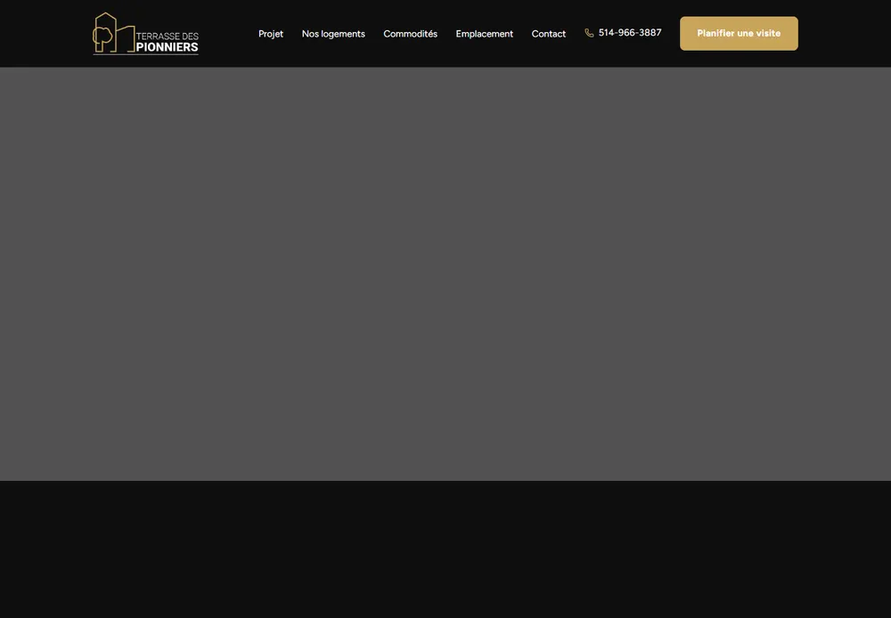Select the Emplacement navigation item
Image resolution: width=891 pixels, height=618 pixels.
click(484, 34)
